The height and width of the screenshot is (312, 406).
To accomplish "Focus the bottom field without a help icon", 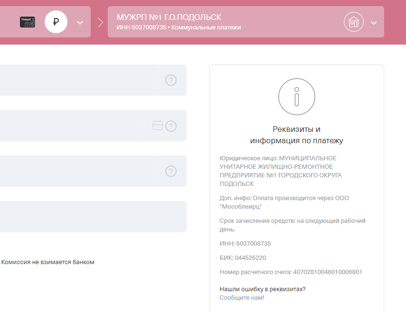I will [90, 217].
